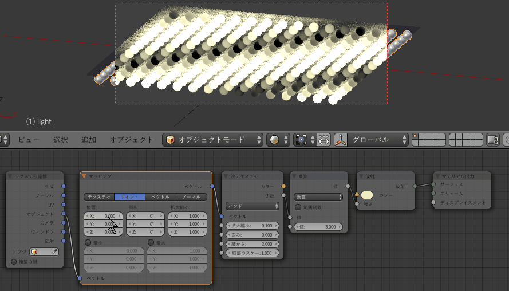Click the UV output socket
Image resolution: width=509 pixels, height=291 pixels.
(64, 205)
